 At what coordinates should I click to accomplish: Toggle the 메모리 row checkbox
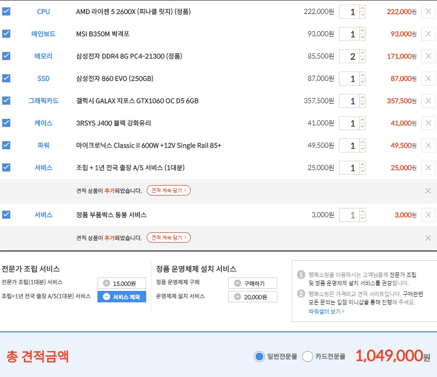(6, 56)
